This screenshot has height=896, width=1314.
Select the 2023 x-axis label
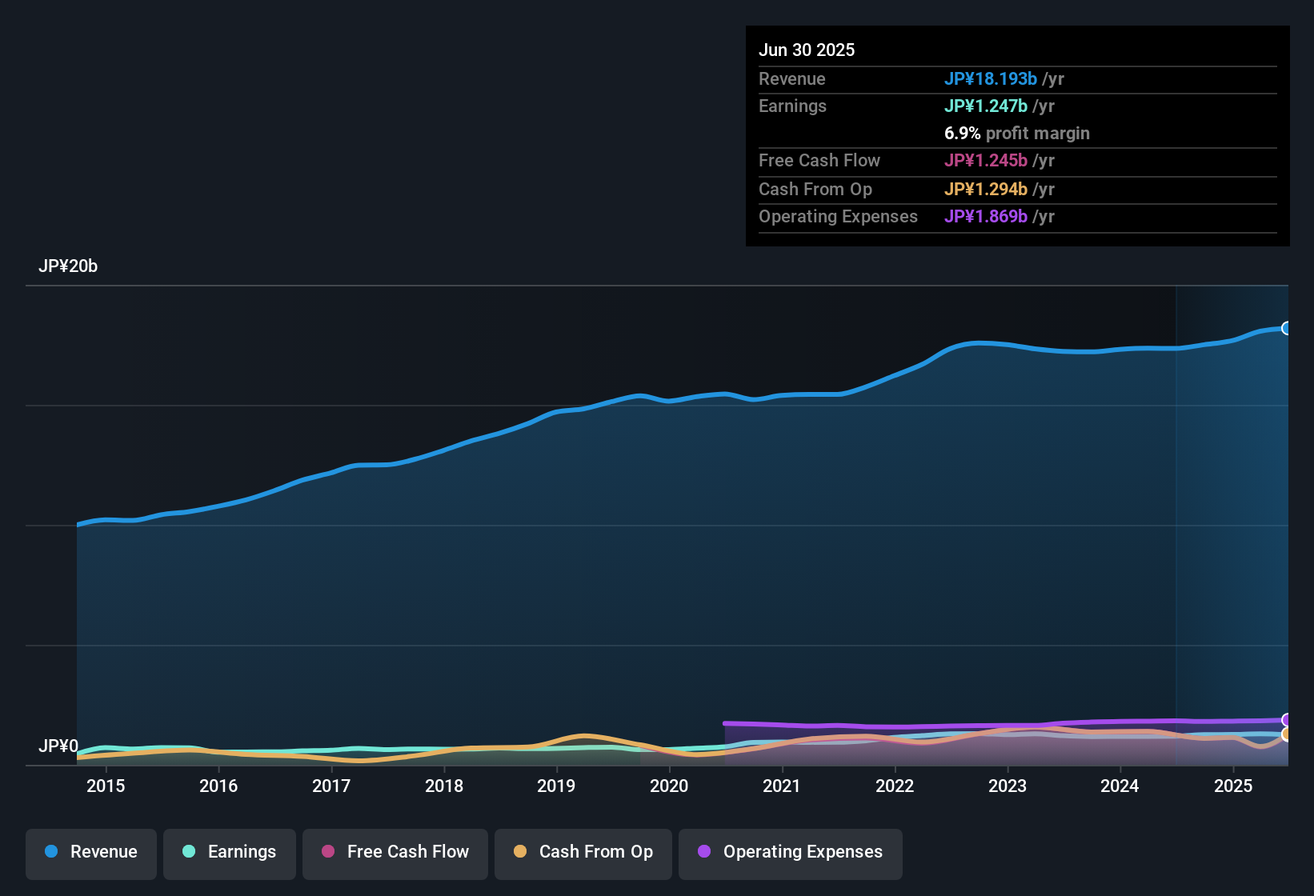[x=1008, y=786]
